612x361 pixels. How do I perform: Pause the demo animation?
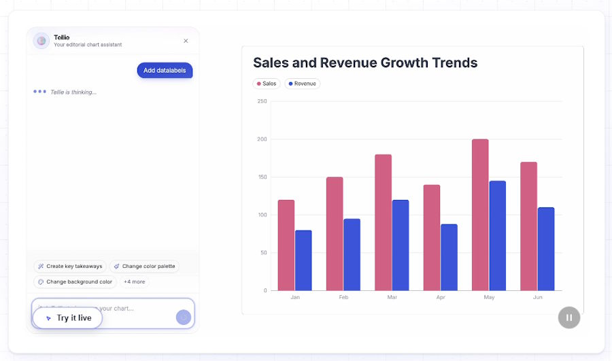[x=569, y=317]
